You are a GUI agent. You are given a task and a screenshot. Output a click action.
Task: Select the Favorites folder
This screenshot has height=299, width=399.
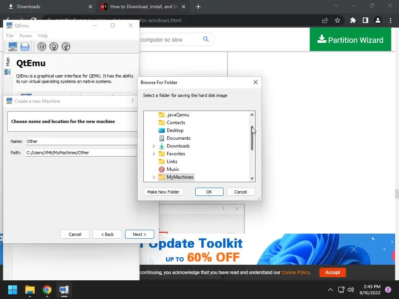172,154
